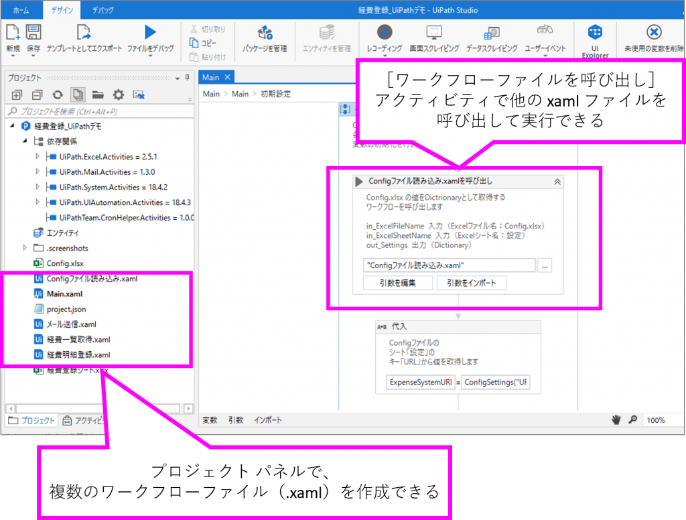Toggle auto-hide pin on project panel
Viewport: 686px width, 520px height.
click(187, 78)
